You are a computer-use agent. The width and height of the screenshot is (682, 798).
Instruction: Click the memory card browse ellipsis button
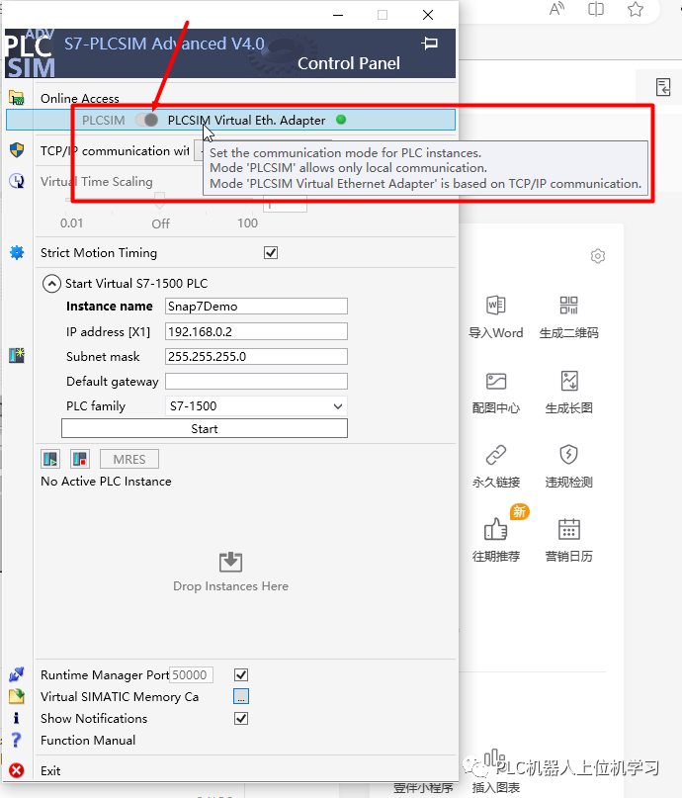click(241, 696)
